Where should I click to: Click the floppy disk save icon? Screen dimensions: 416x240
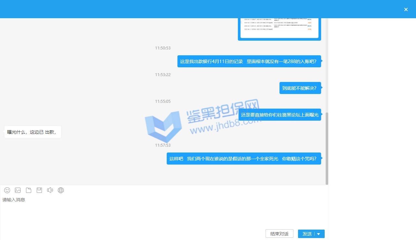(x=39, y=190)
